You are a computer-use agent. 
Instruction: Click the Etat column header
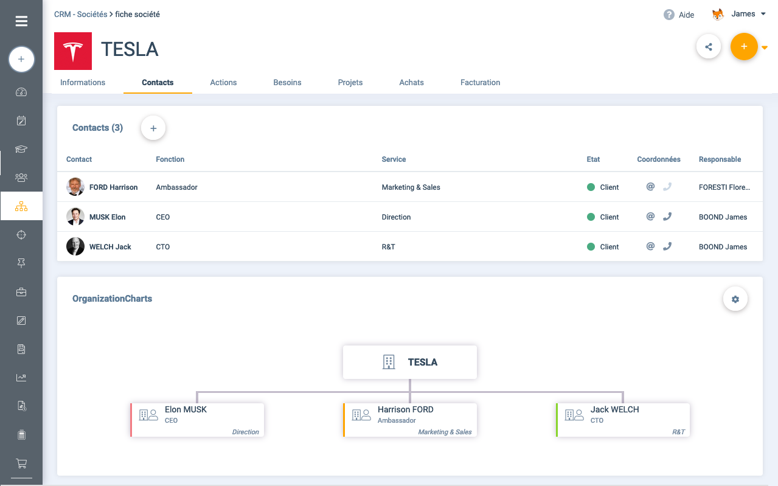pyautogui.click(x=593, y=159)
